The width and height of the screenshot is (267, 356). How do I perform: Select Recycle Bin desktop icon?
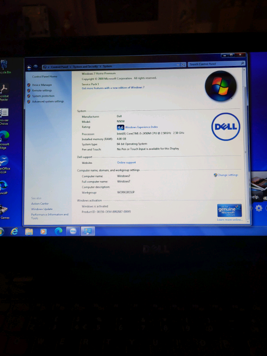[x=4, y=67]
